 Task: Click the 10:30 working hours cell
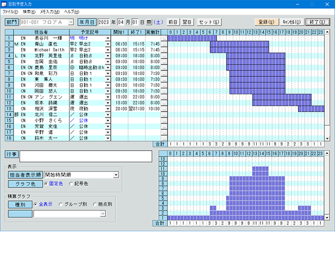point(154,109)
